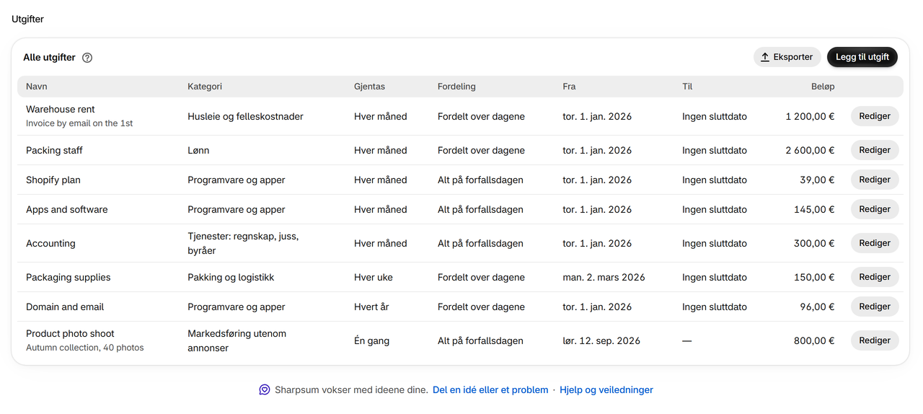Screen dimensions: 923x414
Task: Edit the Packaging supplies expense
Action: (875, 277)
